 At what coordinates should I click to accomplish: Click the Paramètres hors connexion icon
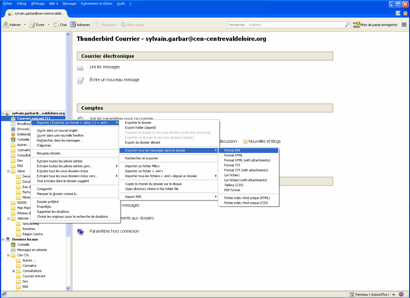coord(80,232)
